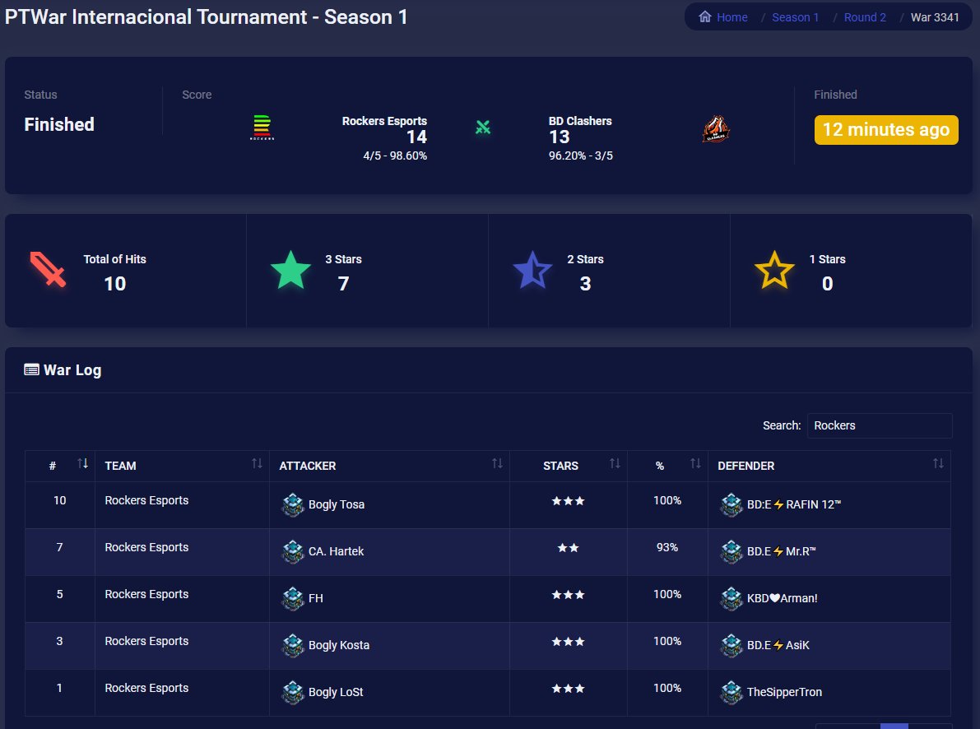Click the blue 2 Stars icon
980x729 pixels.
pos(532,270)
